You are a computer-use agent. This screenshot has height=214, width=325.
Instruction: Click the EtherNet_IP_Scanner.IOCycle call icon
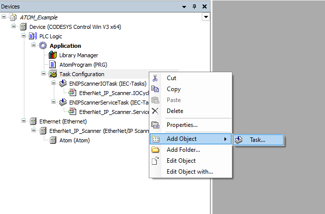coord(72,93)
